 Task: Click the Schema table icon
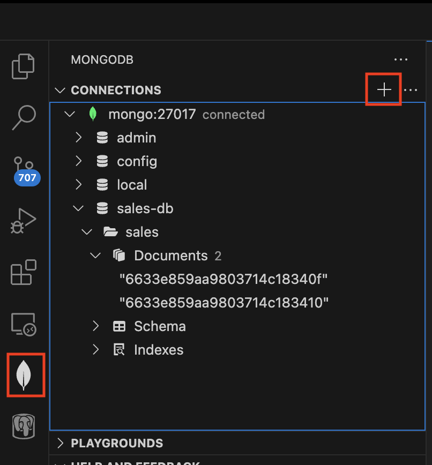120,326
